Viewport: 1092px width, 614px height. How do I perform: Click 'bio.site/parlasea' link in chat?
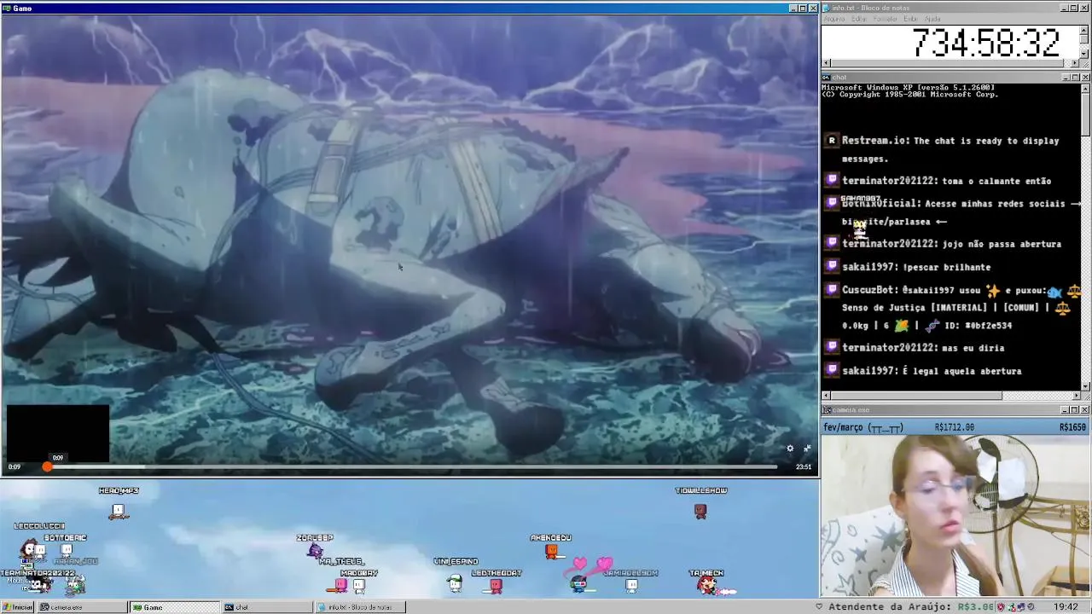pyautogui.click(x=886, y=222)
